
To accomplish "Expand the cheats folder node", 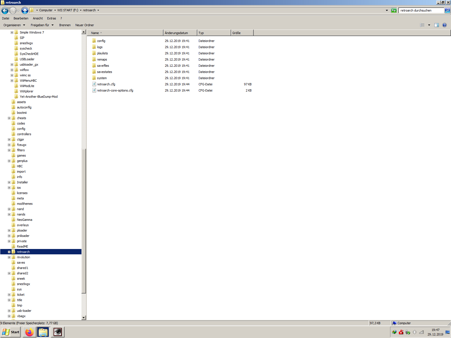I will click(x=9, y=118).
